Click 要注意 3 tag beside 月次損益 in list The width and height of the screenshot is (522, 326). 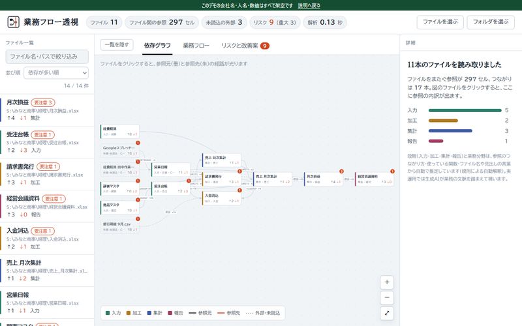(43, 103)
